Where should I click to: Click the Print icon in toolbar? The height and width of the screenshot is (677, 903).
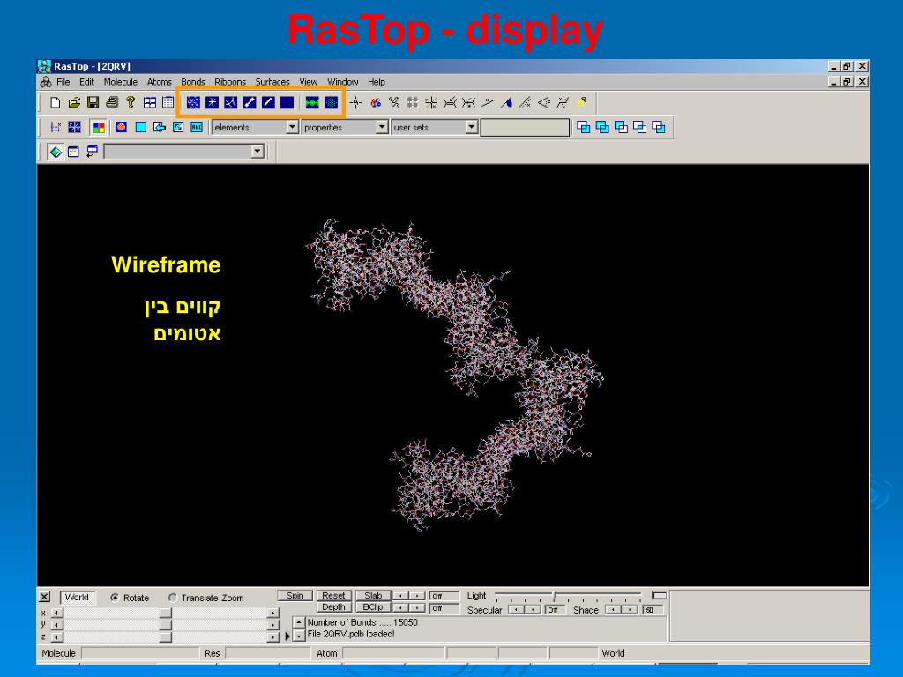coord(111,103)
